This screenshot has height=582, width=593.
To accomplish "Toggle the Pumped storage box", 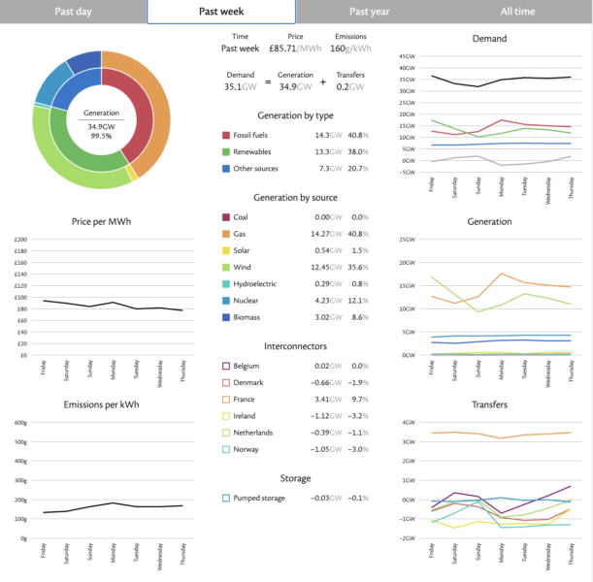I will click(226, 498).
